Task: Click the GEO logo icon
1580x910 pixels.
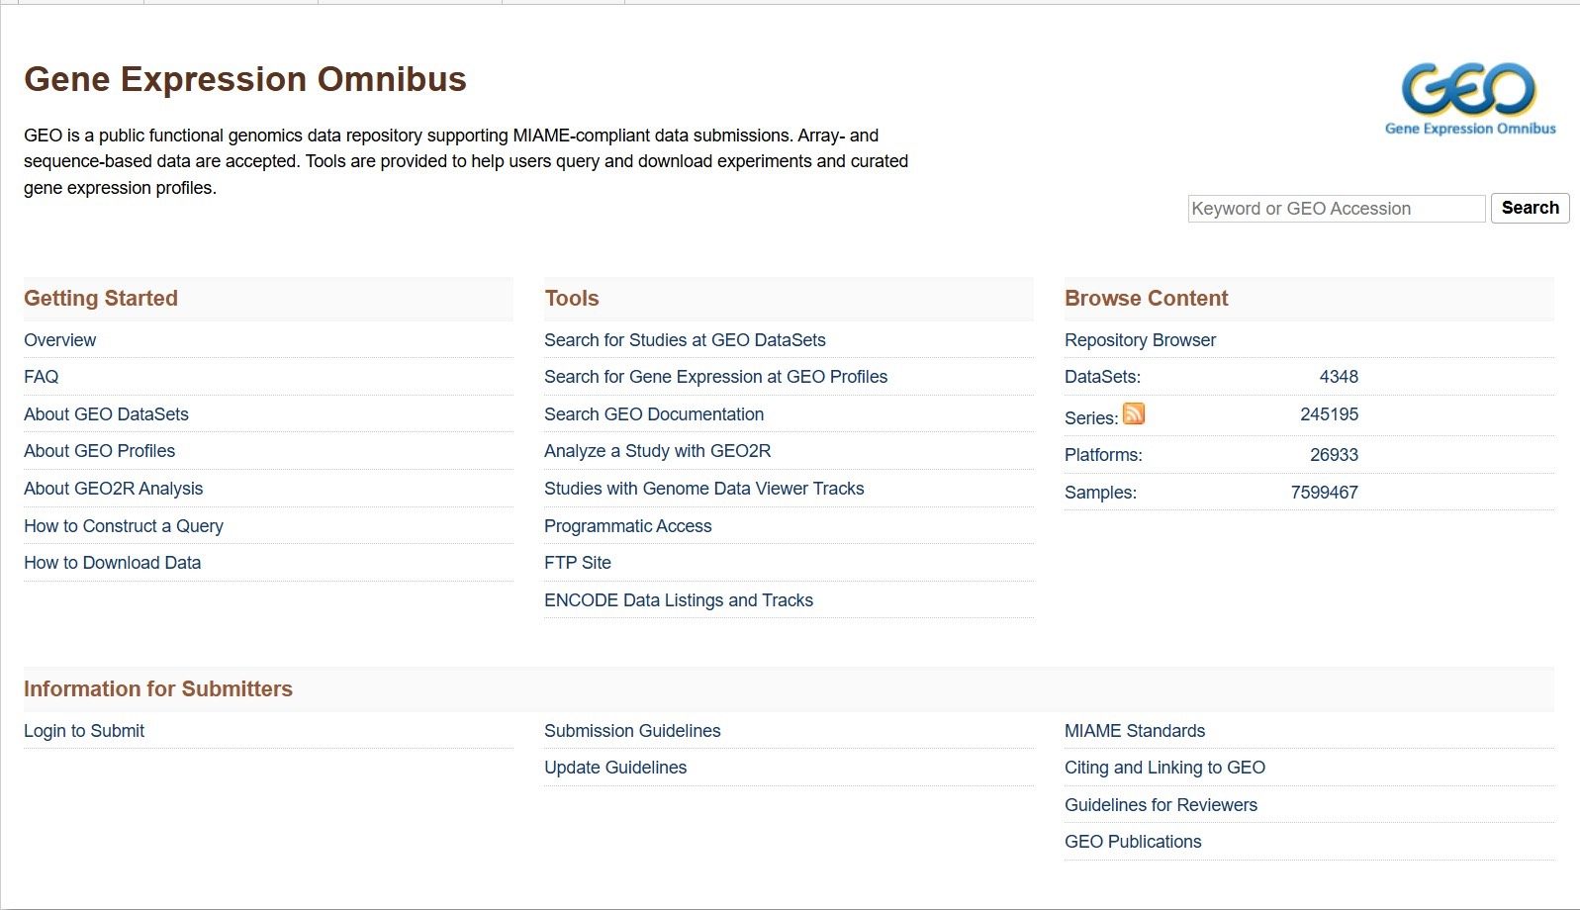Action: (1469, 98)
